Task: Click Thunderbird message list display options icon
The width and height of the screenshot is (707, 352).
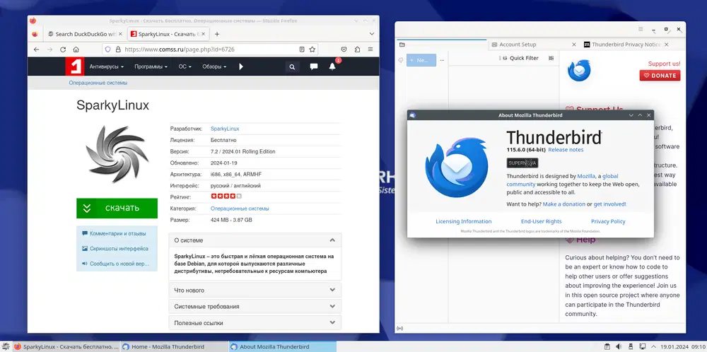Action: pos(551,58)
